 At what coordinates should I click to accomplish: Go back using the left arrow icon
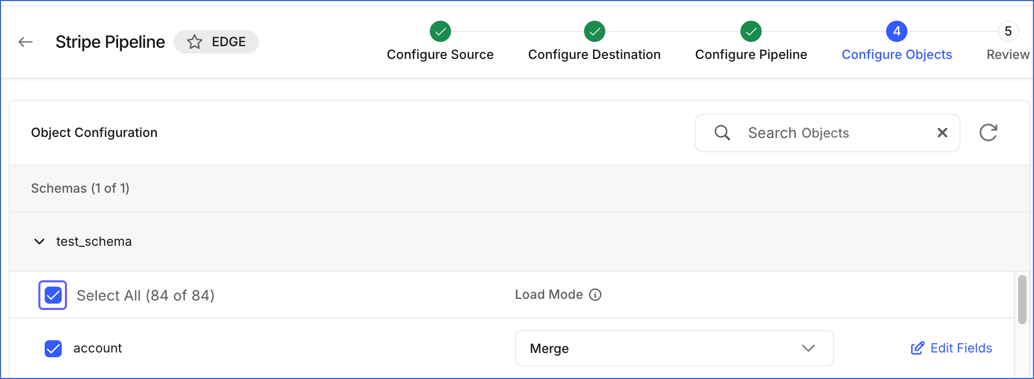(x=26, y=42)
